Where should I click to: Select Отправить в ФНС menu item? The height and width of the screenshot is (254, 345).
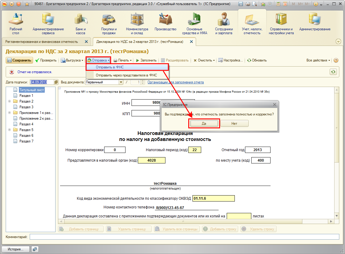127,67
